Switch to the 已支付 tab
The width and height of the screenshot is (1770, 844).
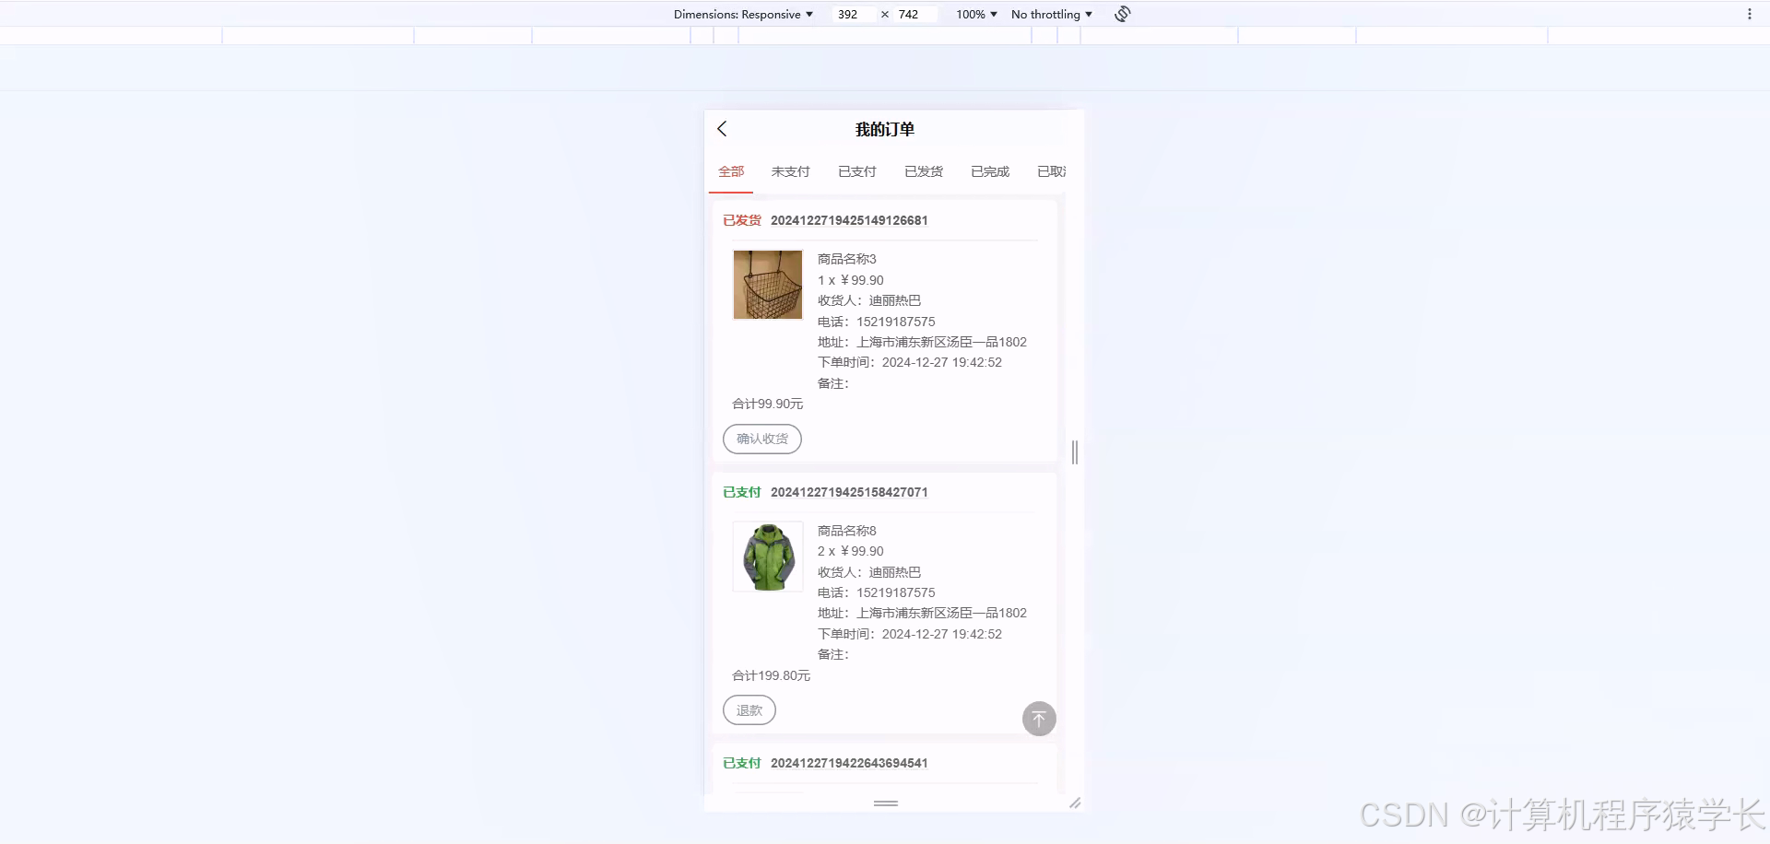855,171
